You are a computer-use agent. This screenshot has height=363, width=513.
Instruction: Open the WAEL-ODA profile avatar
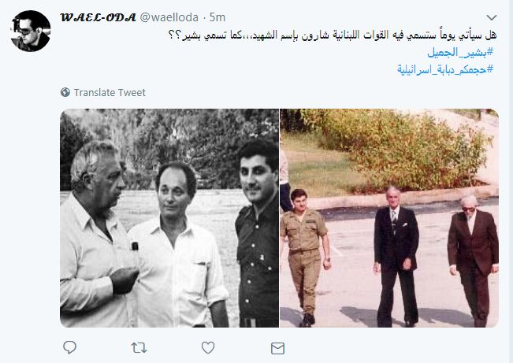pyautogui.click(x=31, y=31)
